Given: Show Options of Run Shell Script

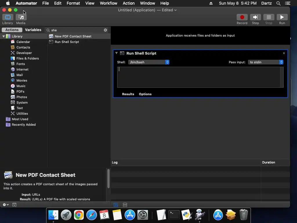Looking at the screenshot, I should pyautogui.click(x=145, y=94).
